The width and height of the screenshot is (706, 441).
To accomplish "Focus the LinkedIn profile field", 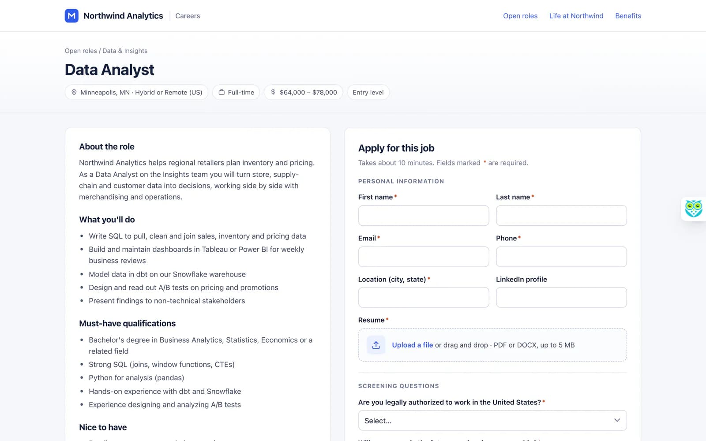I will [561, 297].
